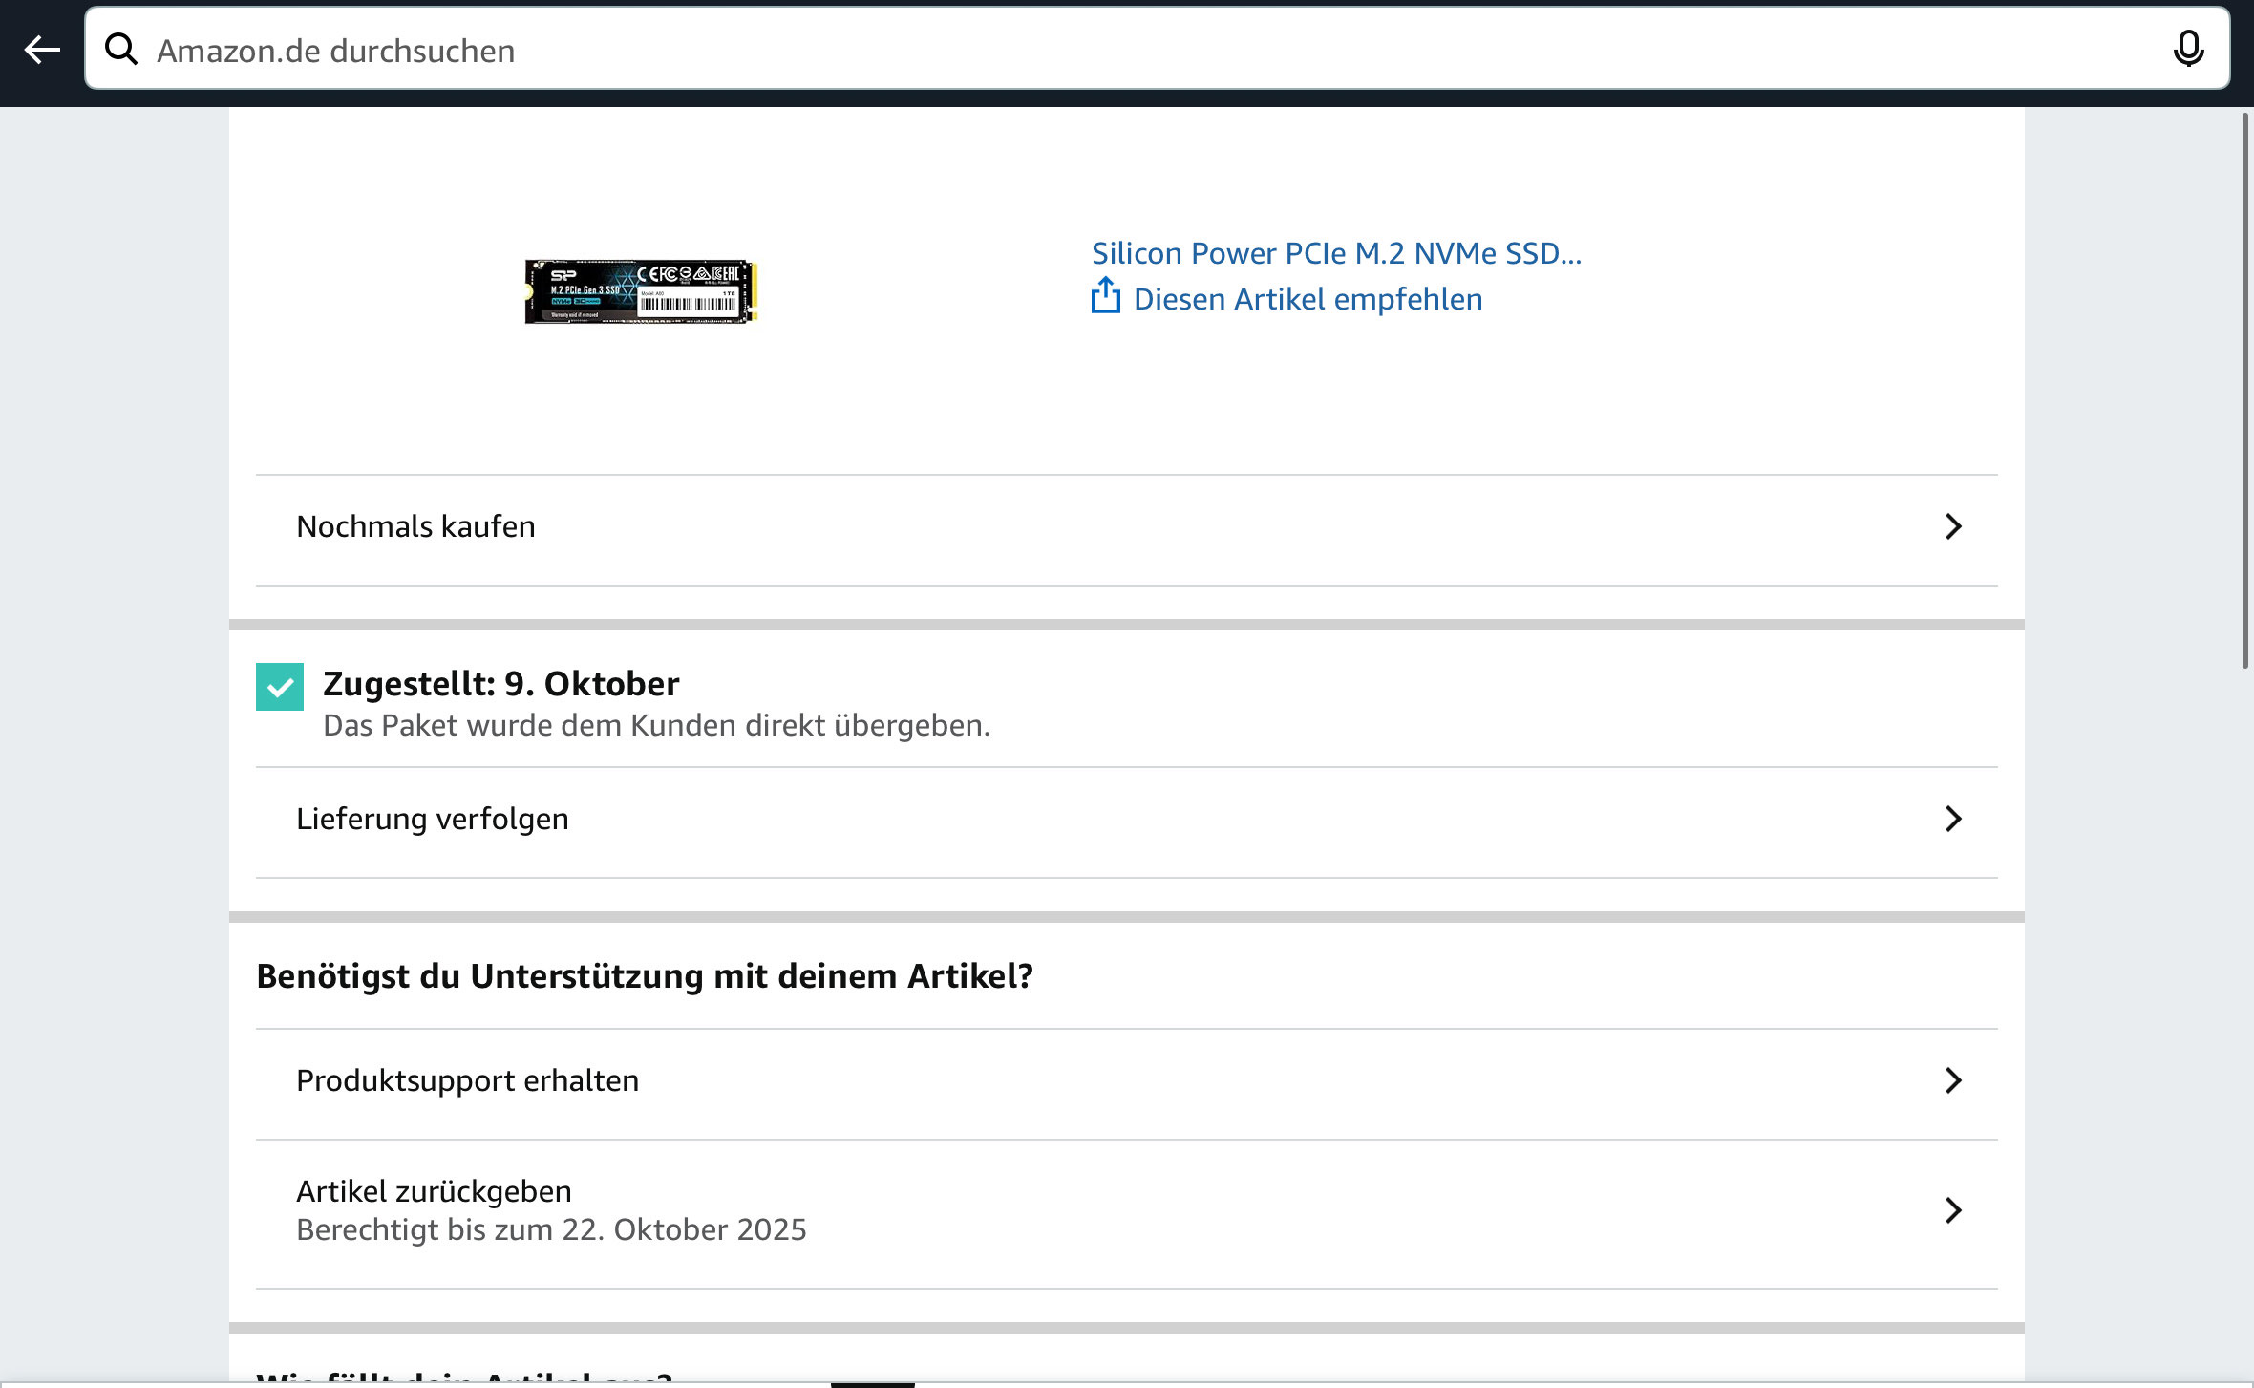Select the Nochmals kaufen option
Viewport: 2254px width, 1388px height.
(416, 526)
